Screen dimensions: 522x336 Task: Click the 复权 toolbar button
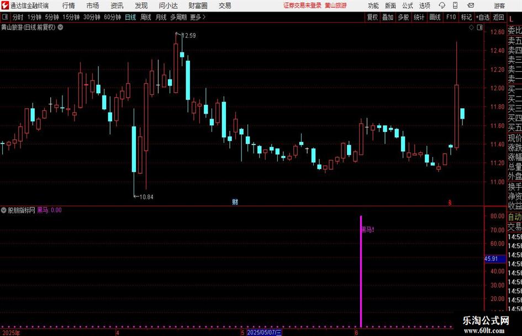[372, 17]
